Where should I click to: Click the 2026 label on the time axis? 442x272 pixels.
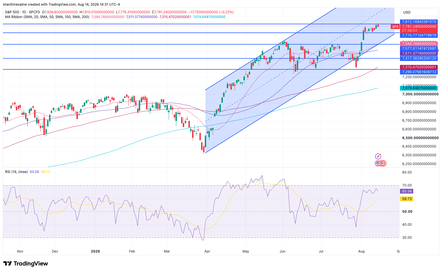[95, 251]
